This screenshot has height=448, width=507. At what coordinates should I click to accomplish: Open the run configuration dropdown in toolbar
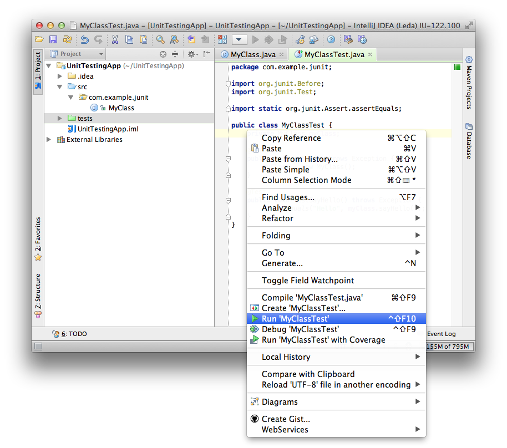[239, 40]
